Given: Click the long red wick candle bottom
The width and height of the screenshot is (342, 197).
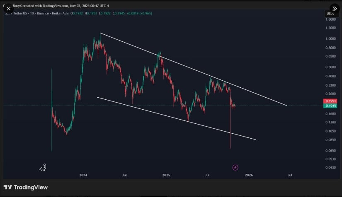Looking at the screenshot, I should click(230, 147).
